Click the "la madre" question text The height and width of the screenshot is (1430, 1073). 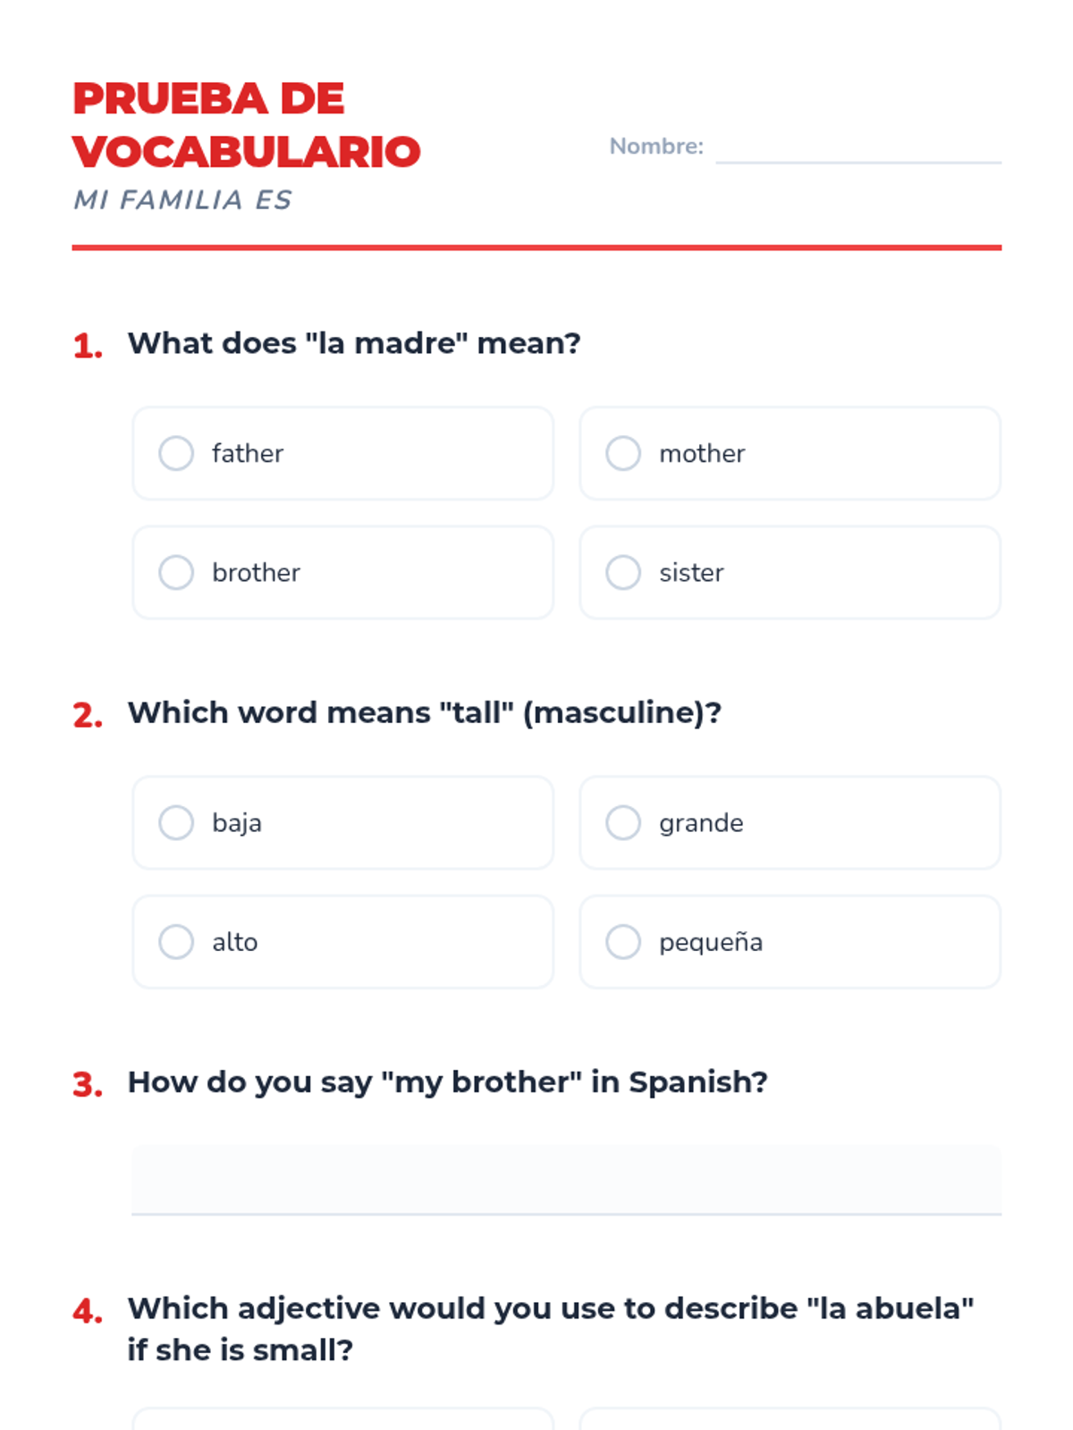click(x=354, y=343)
